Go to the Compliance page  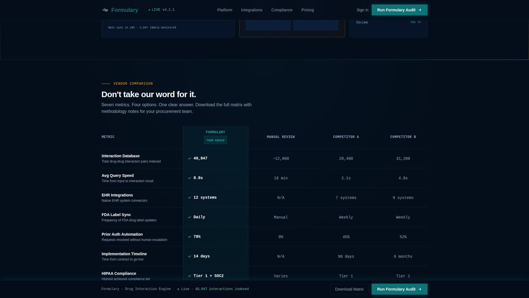pos(282,10)
